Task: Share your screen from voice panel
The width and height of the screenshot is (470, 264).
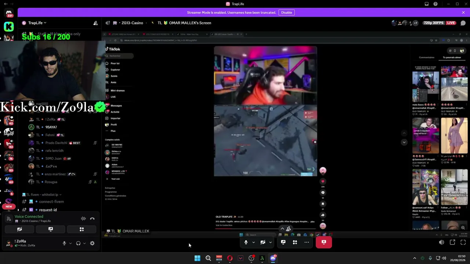Action: [51, 229]
